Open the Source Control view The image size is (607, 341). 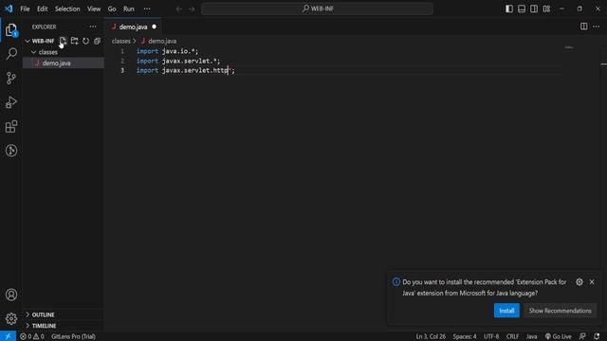pos(11,78)
